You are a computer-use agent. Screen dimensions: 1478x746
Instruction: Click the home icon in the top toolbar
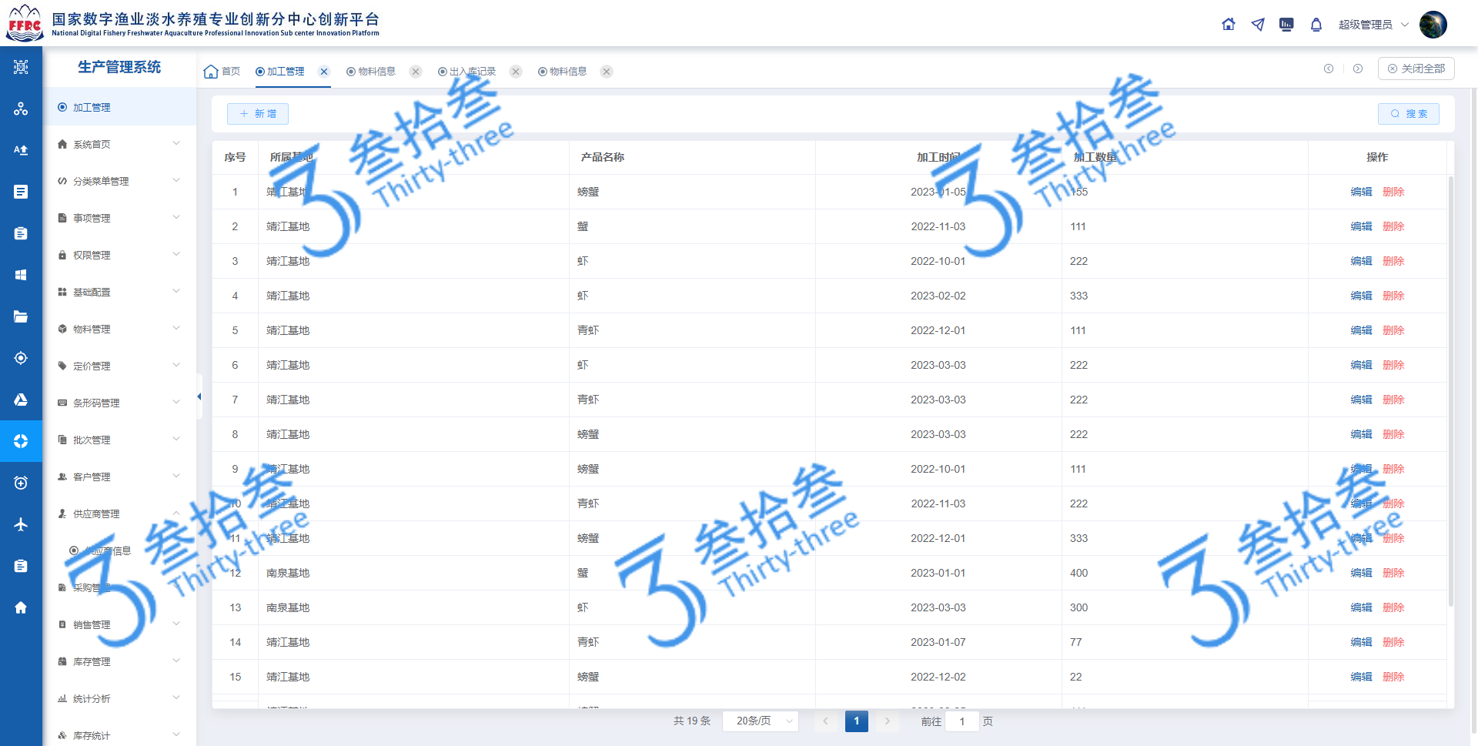tap(1228, 24)
